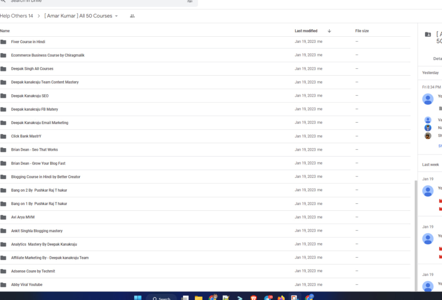Go to Help Others 14 in breadcrumb
The height and width of the screenshot is (300, 442).
[x=16, y=16]
